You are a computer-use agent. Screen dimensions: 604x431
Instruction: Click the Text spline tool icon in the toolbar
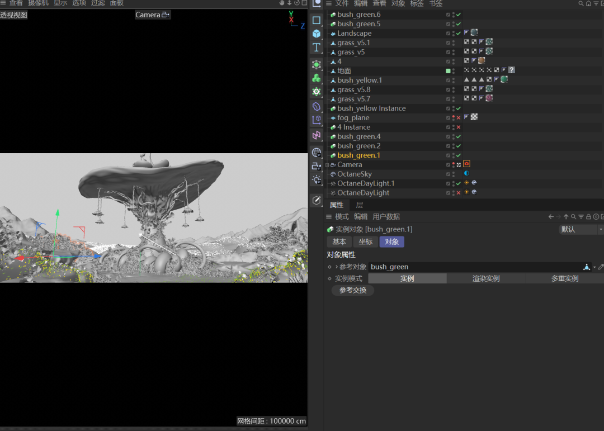coord(317,48)
